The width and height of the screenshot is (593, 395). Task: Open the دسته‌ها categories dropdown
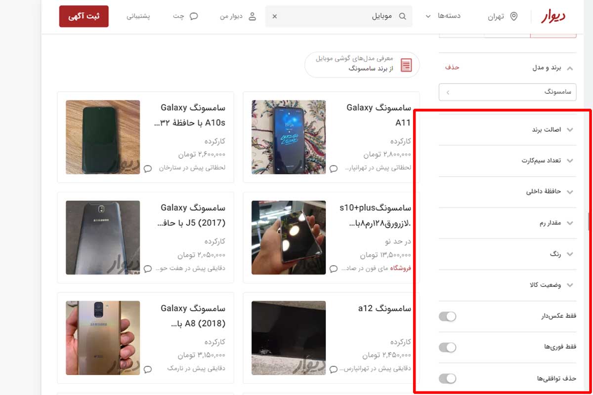[443, 16]
